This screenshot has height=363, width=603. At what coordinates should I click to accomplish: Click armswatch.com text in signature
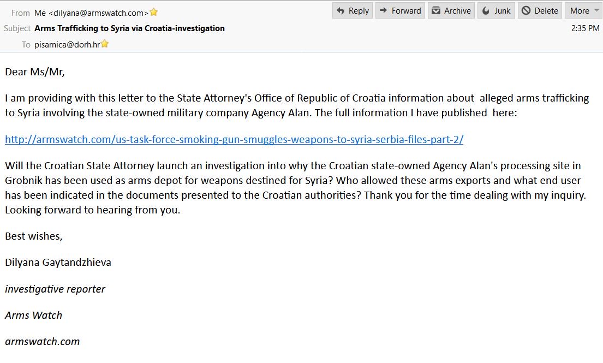click(43, 341)
